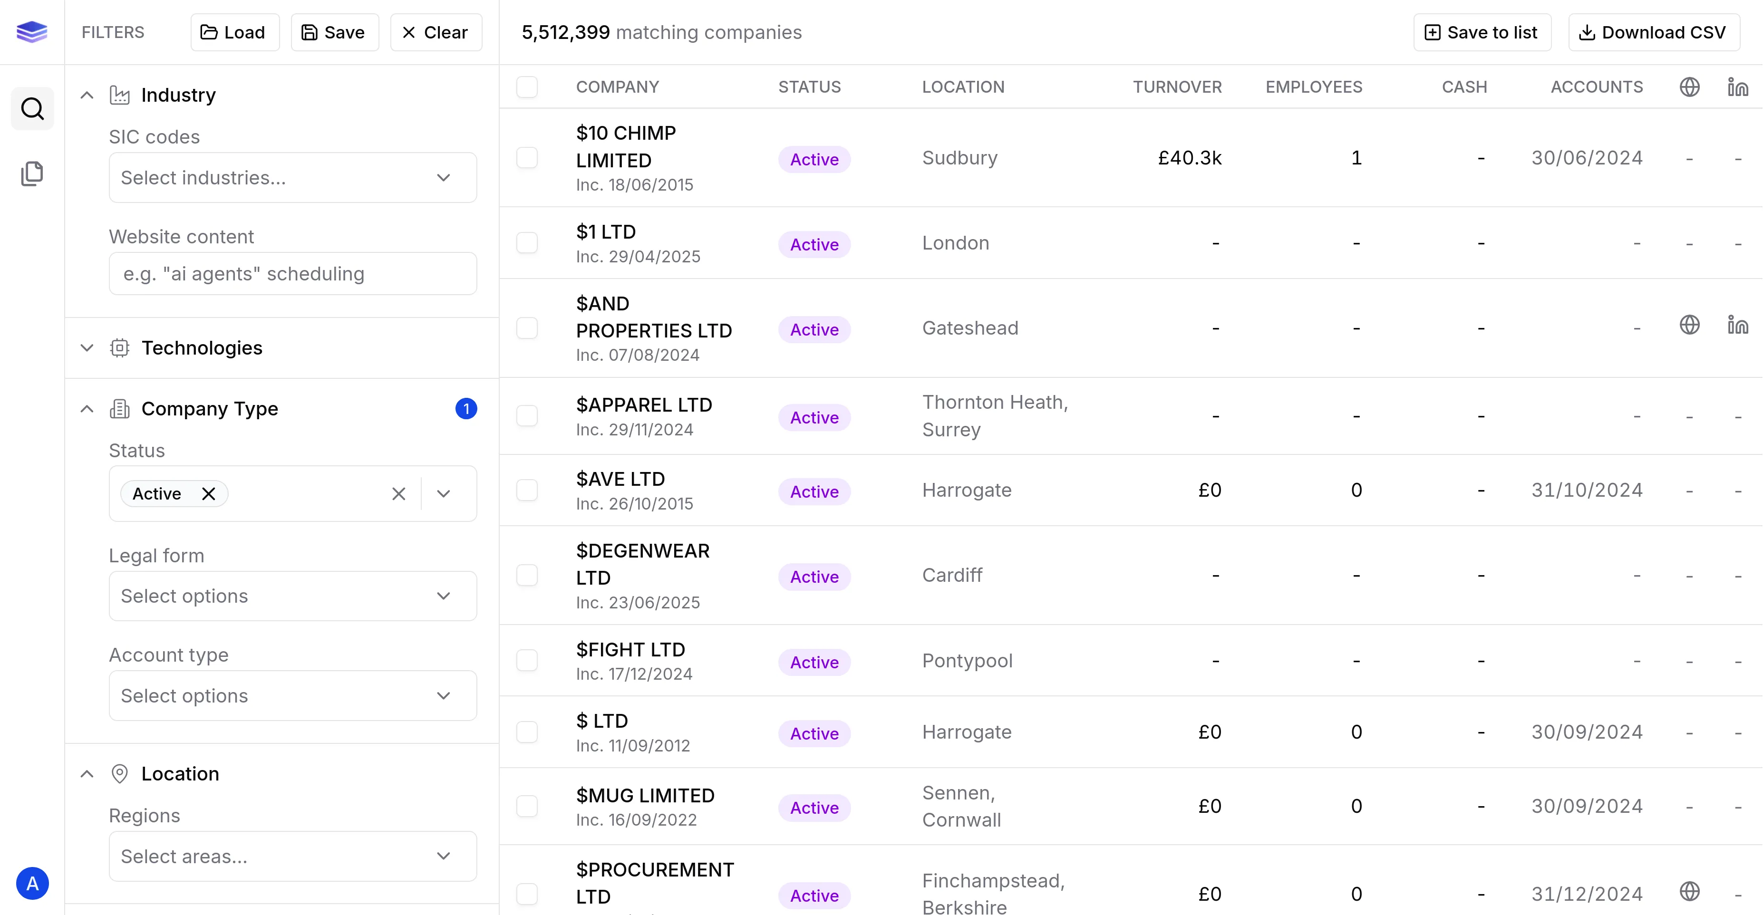The width and height of the screenshot is (1763, 915).
Task: Remove the Active status chip
Action: pos(209,493)
